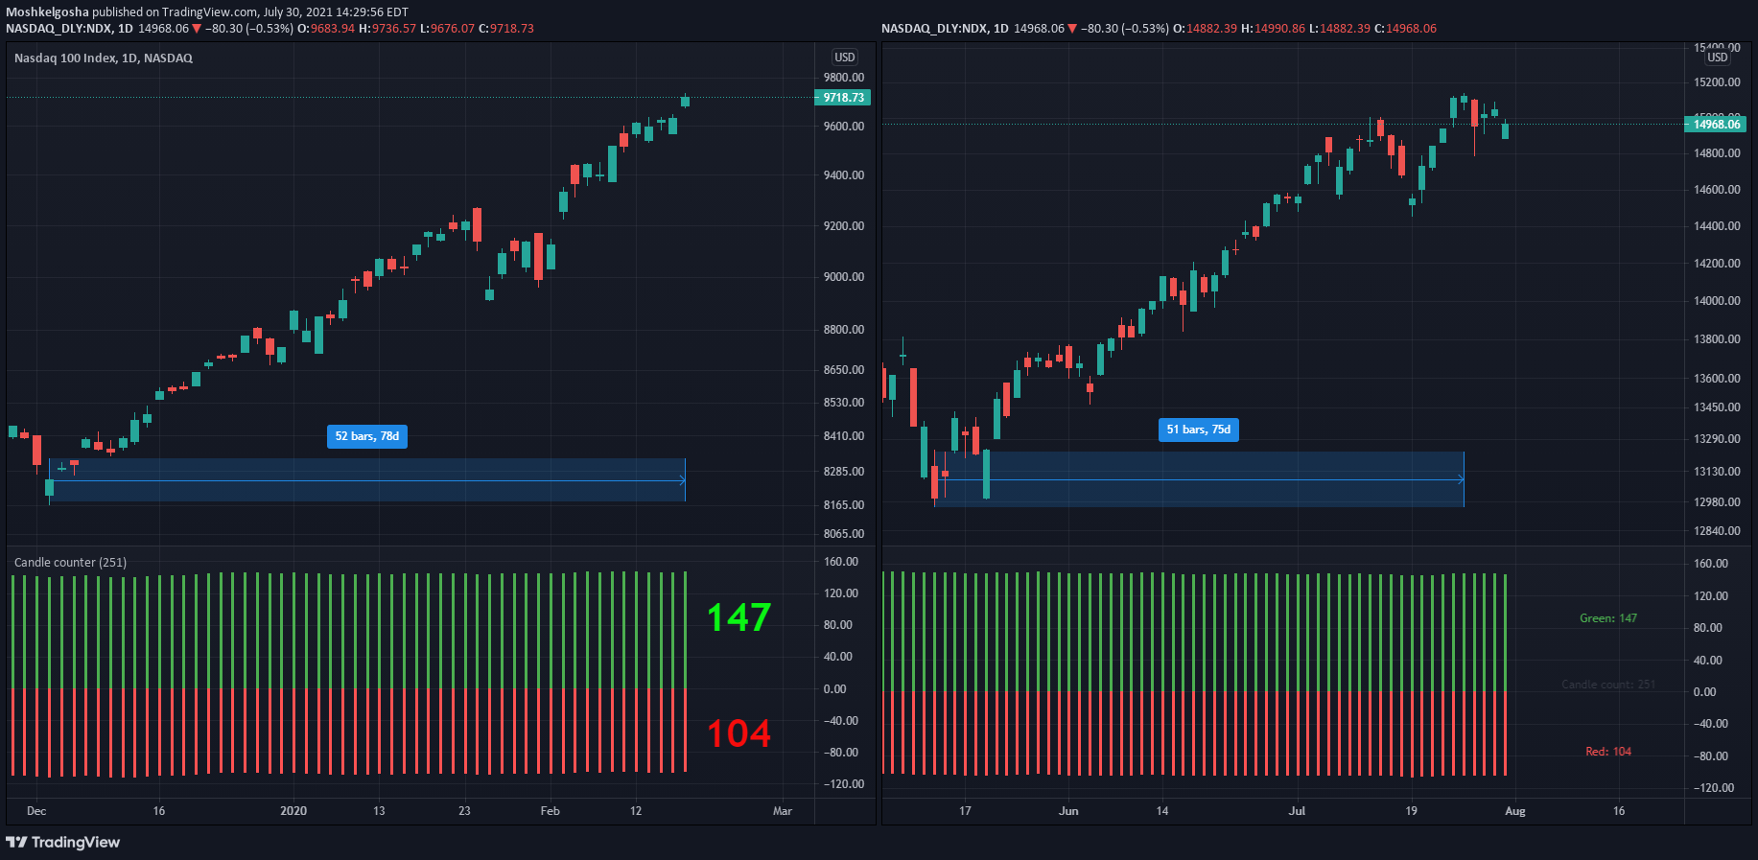
Task: Click the 9400.00 price axis level
Action: [844, 175]
